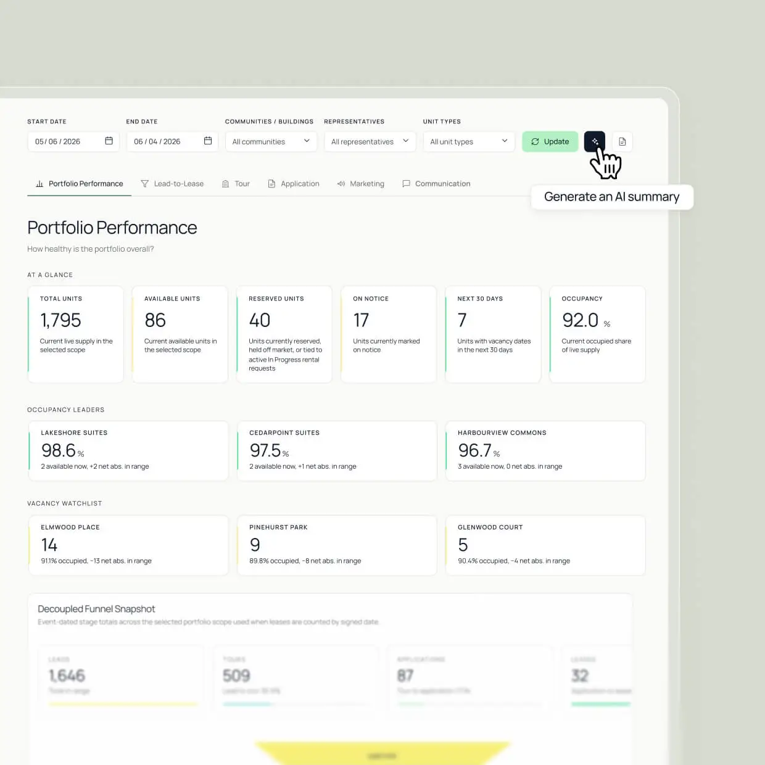This screenshot has width=765, height=765.
Task: Open Glenwood Court vacancy watchlist card
Action: [545, 545]
